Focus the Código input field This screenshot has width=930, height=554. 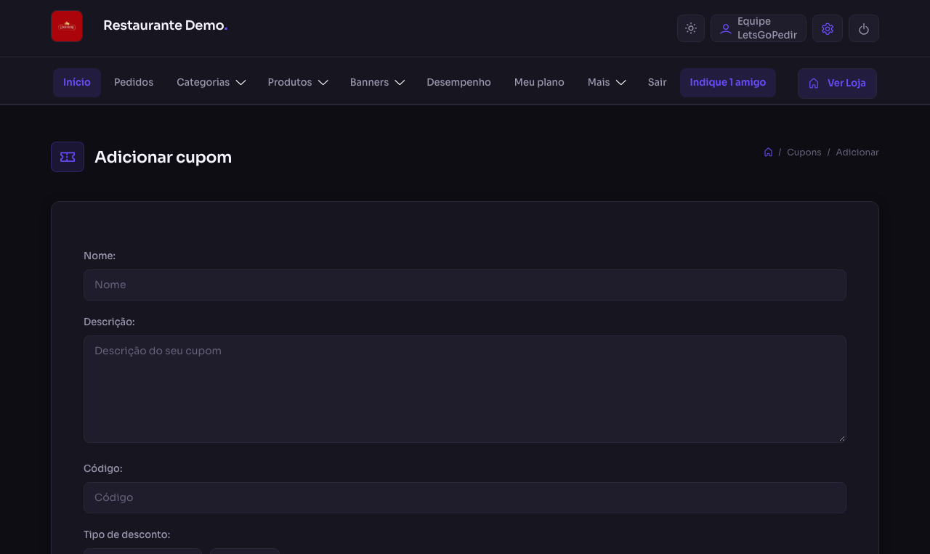coord(465,497)
